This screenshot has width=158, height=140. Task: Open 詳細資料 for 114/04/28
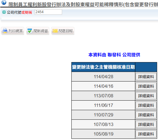pyautogui.click(x=146, y=77)
